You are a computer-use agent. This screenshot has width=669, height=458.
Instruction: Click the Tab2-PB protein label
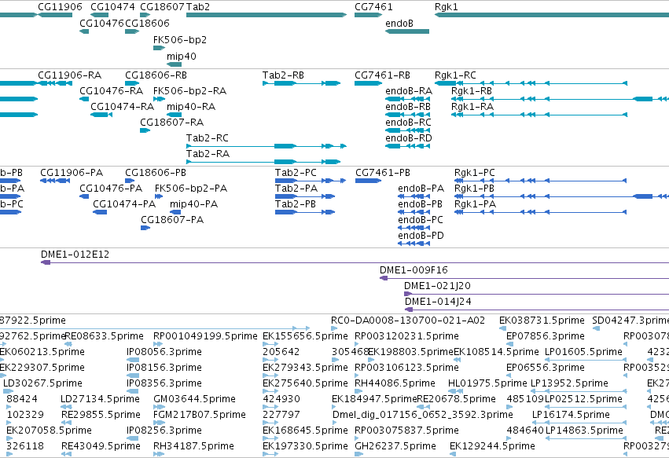(296, 205)
